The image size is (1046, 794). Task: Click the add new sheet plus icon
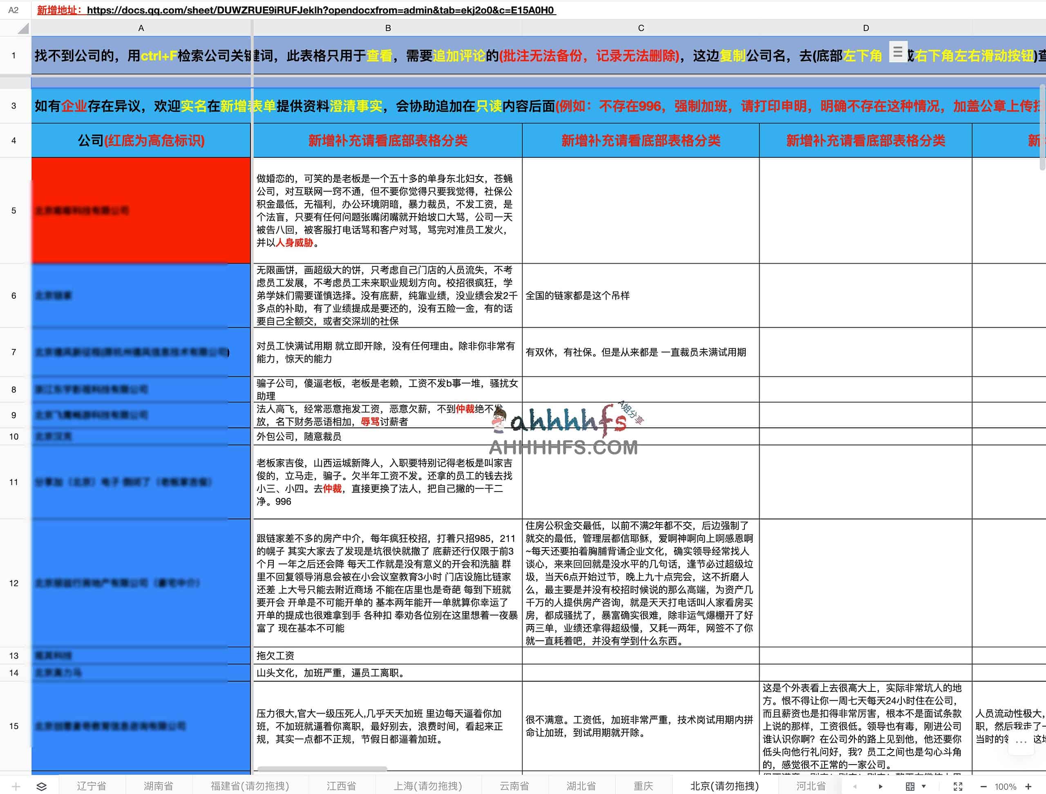pos(16,786)
